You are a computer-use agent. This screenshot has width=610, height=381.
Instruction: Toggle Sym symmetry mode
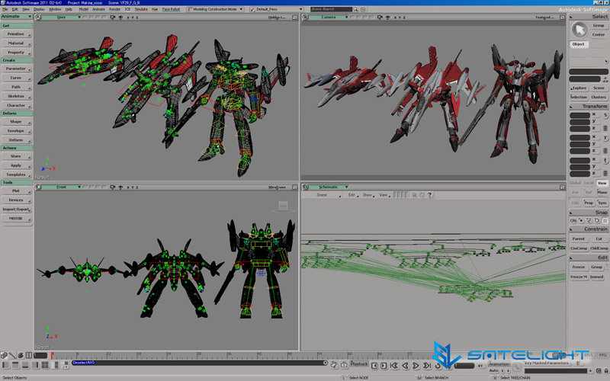602,203
